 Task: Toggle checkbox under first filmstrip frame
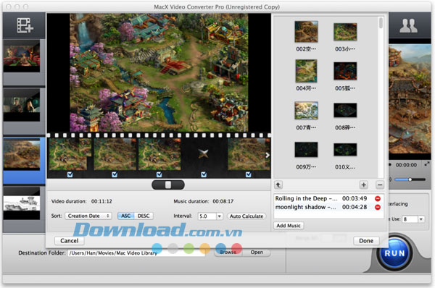click(70, 174)
